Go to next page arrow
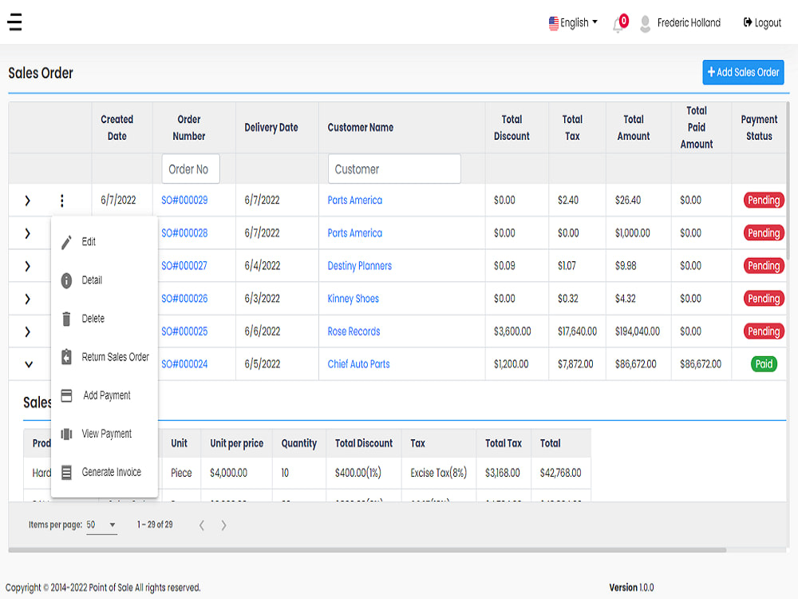The width and height of the screenshot is (798, 599). click(x=223, y=526)
